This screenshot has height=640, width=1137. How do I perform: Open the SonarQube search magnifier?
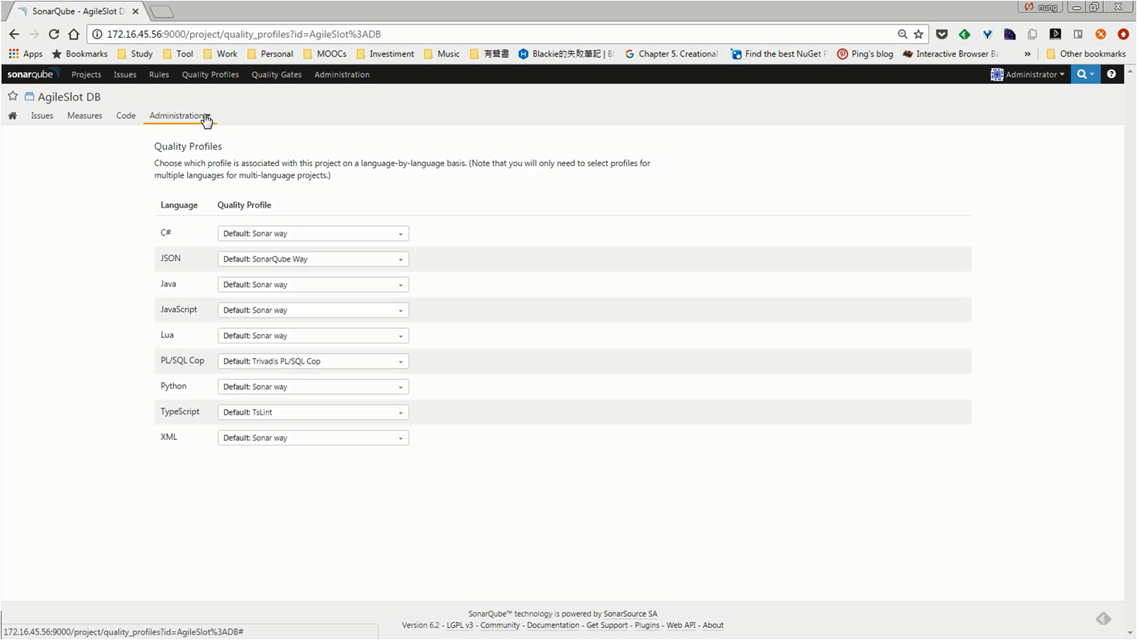1085,74
